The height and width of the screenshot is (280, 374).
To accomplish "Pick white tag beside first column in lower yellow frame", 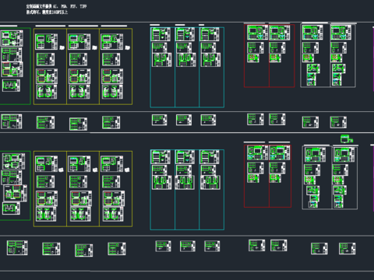I will [x=61, y=170].
